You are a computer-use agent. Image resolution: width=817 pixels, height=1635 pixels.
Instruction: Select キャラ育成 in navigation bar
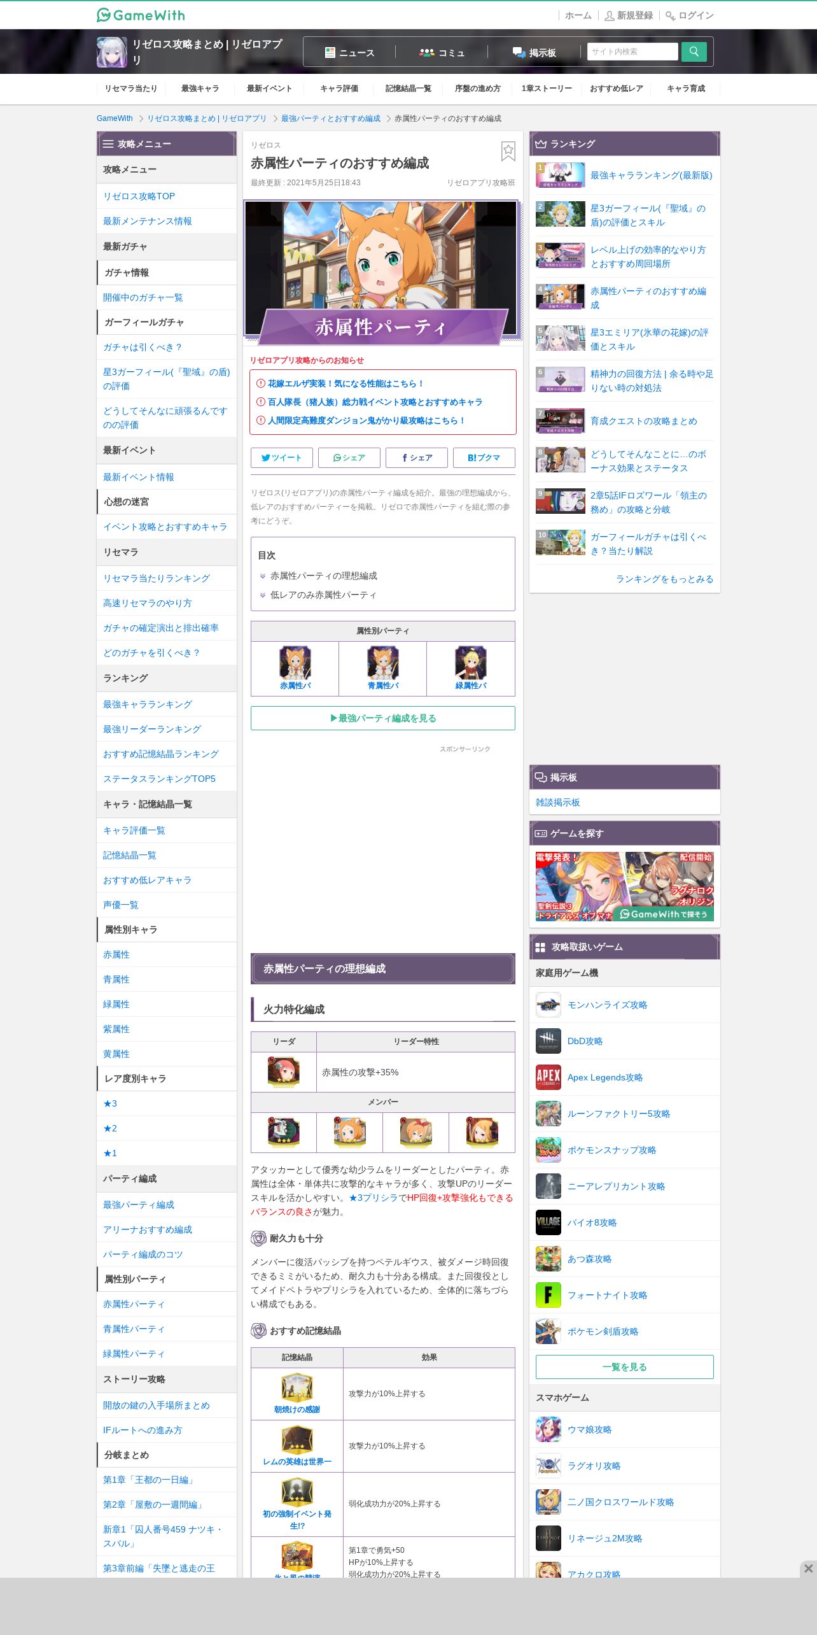point(685,88)
